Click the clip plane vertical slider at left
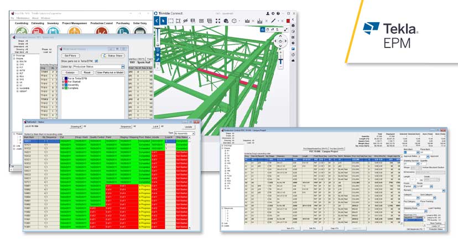Viewport: 458px width, 244px height. tap(158, 36)
